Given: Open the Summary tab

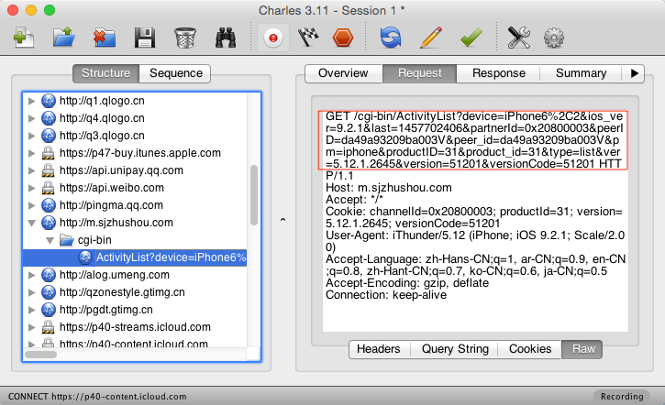Looking at the screenshot, I should pos(581,73).
